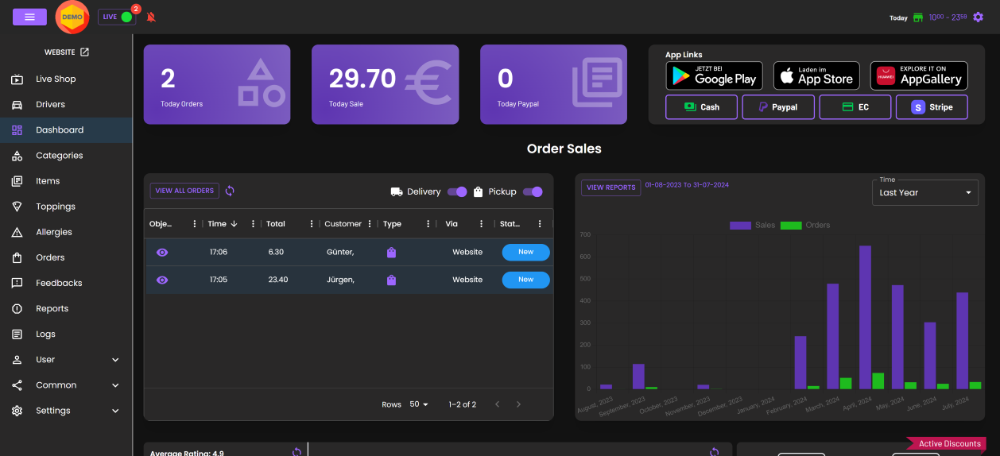Click the View Reports button
Image resolution: width=1000 pixels, height=456 pixels.
pos(610,187)
